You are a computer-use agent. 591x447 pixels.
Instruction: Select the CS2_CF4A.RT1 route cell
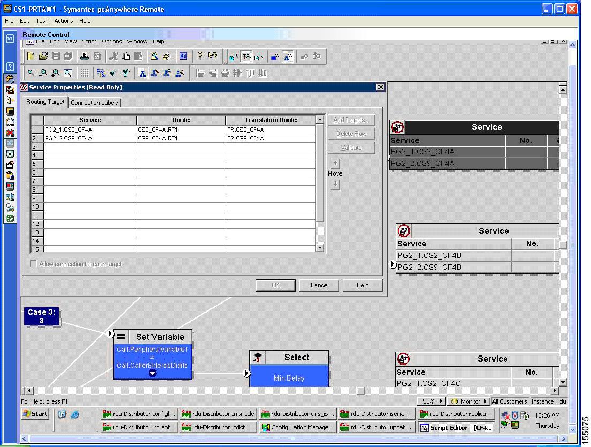[x=181, y=130]
